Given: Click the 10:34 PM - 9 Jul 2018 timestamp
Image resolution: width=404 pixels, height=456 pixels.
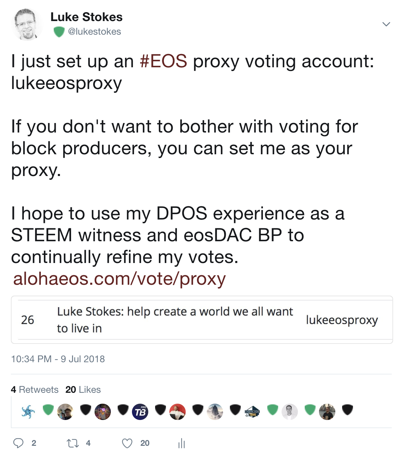Looking at the screenshot, I should [x=58, y=359].
